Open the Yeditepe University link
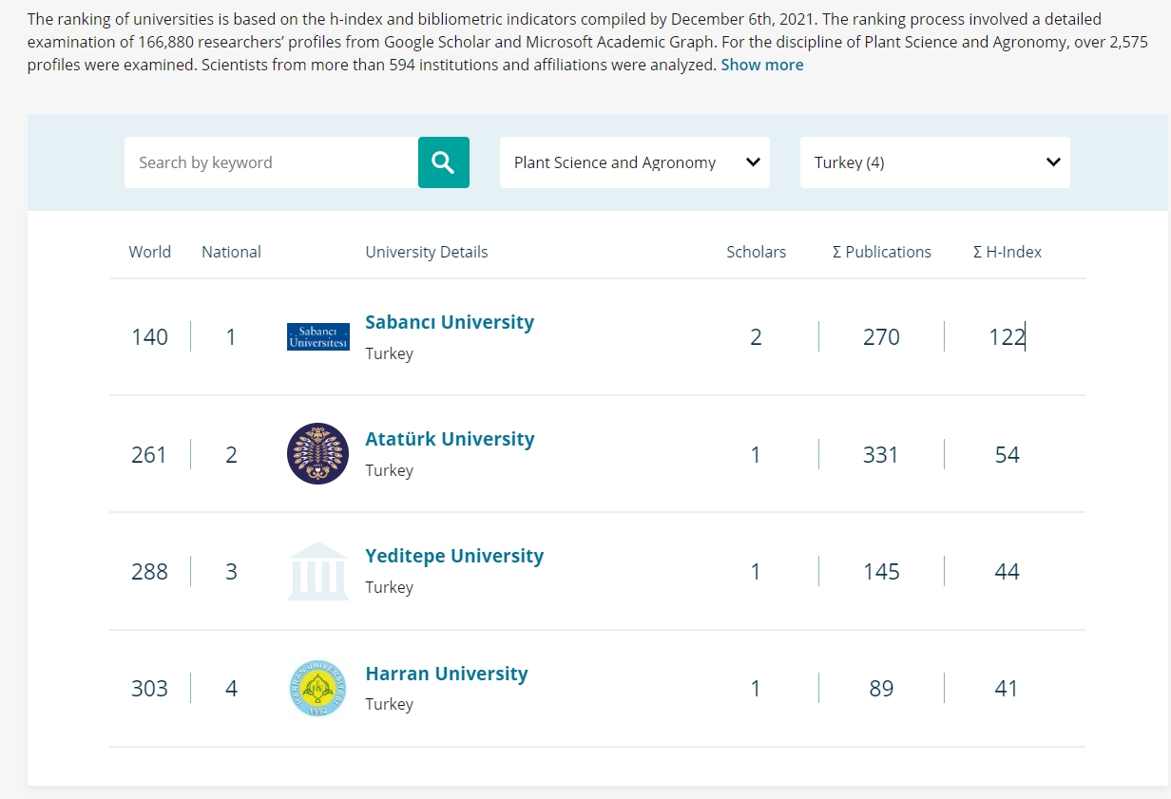The width and height of the screenshot is (1171, 799). [x=454, y=556]
